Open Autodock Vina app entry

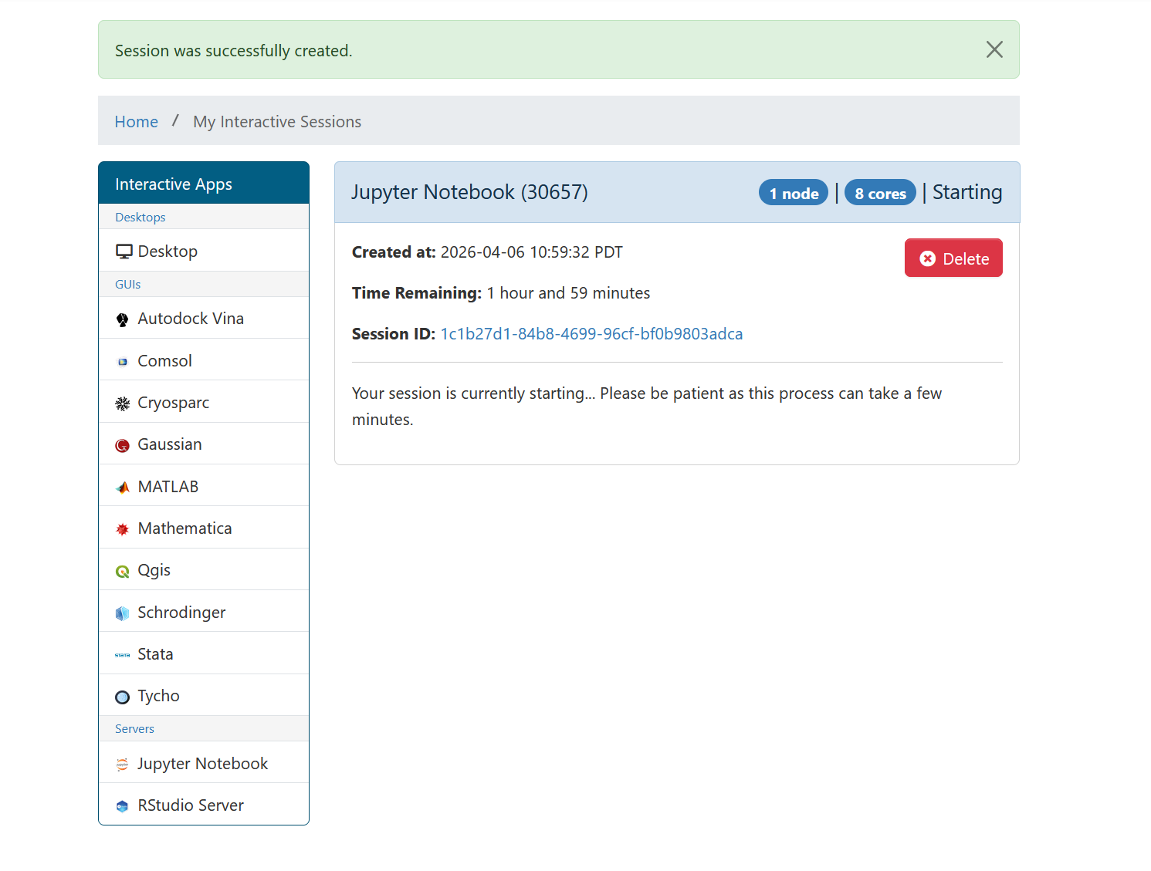204,318
